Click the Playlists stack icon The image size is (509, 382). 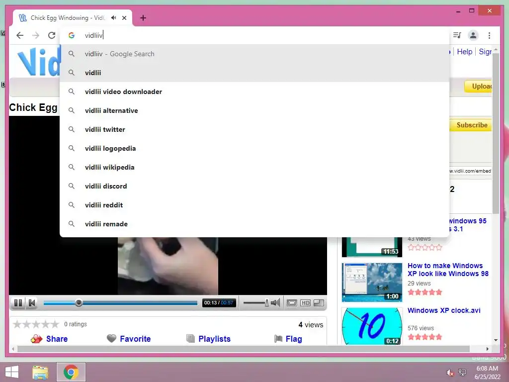[x=190, y=338]
